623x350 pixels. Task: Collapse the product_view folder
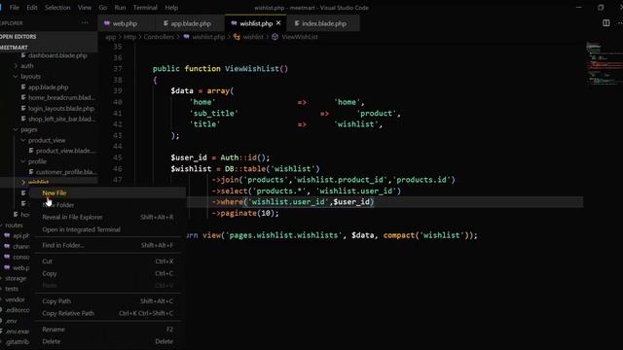47,140
